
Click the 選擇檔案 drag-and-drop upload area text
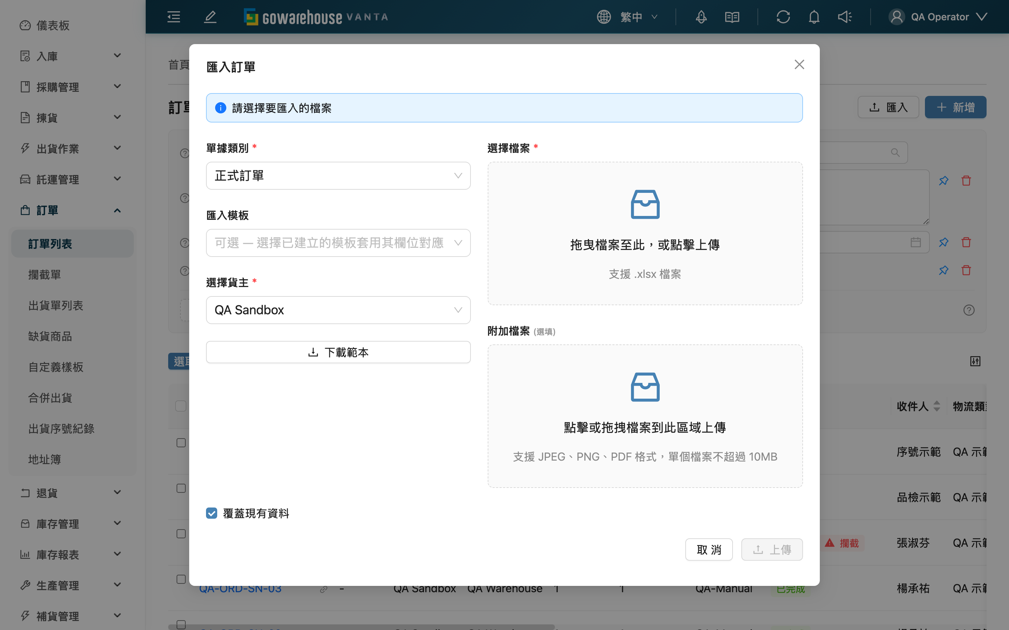645,245
